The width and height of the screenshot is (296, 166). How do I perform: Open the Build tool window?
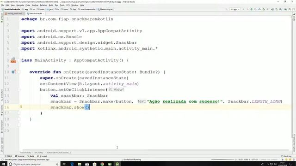coord(31,156)
